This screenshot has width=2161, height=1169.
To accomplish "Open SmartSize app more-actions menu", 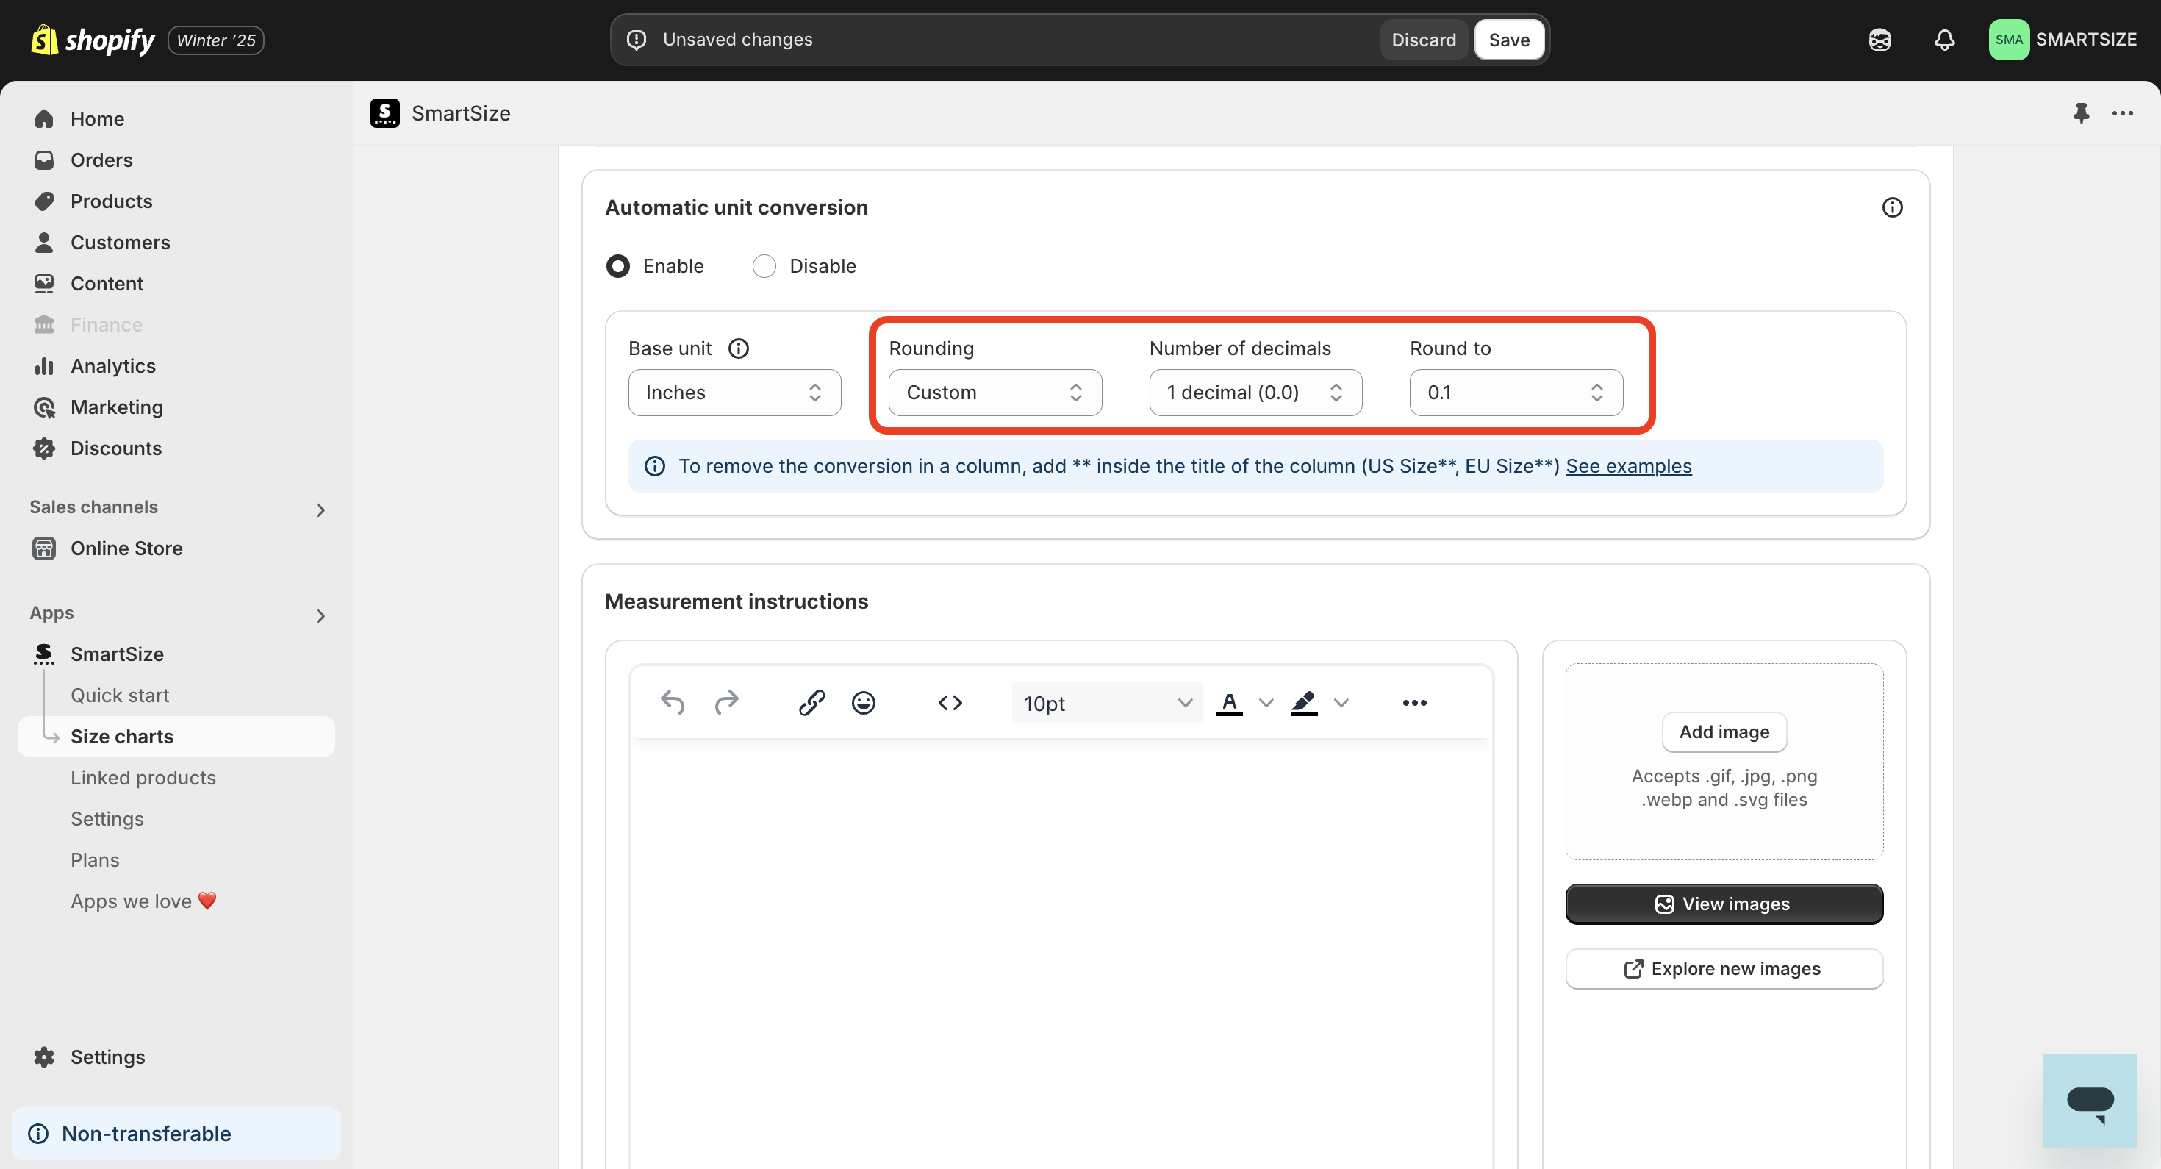I will pos(2123,112).
